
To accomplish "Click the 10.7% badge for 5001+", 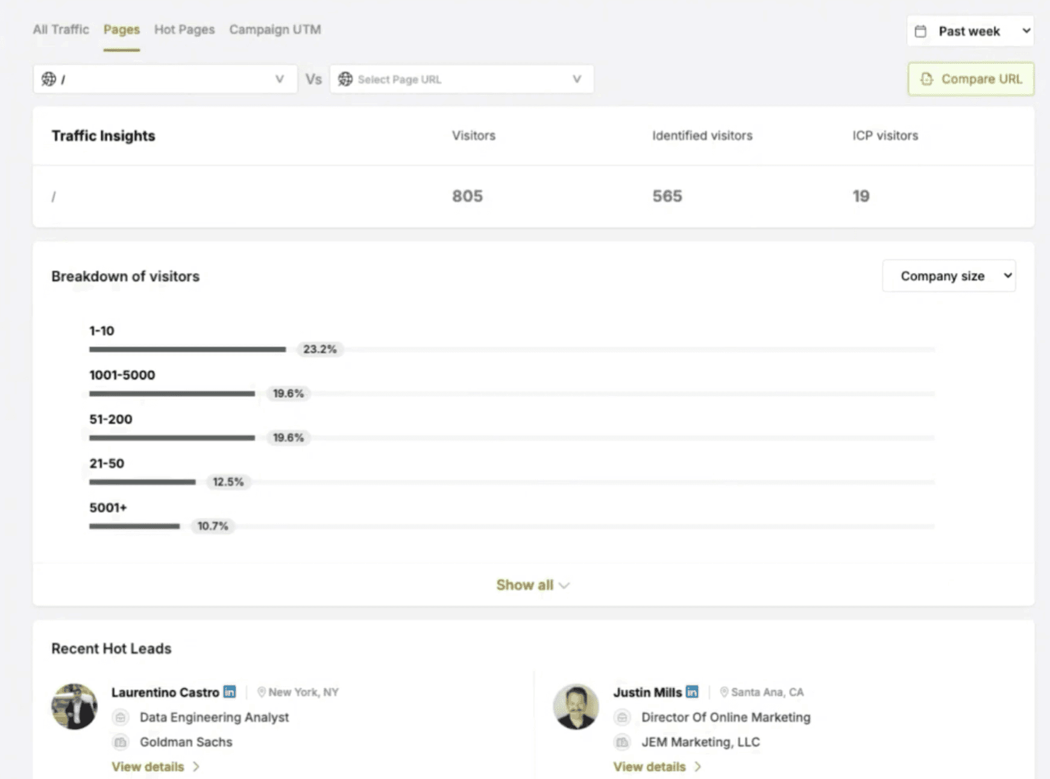I will point(213,526).
